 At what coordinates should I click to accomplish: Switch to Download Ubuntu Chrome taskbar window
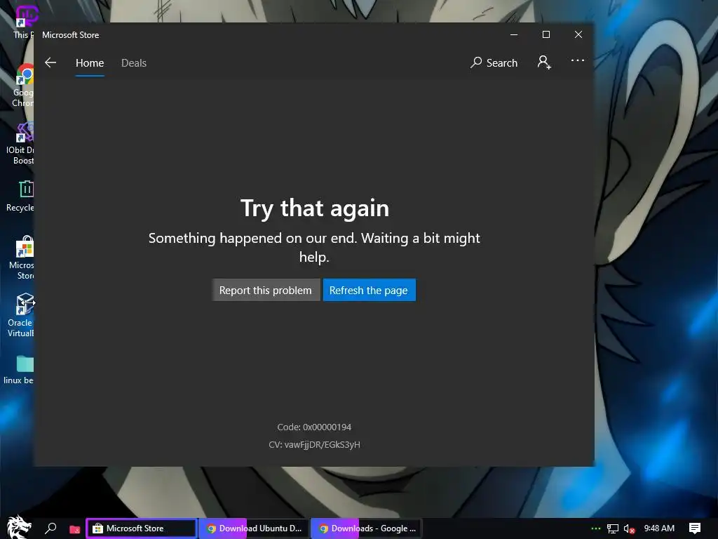[254, 528]
